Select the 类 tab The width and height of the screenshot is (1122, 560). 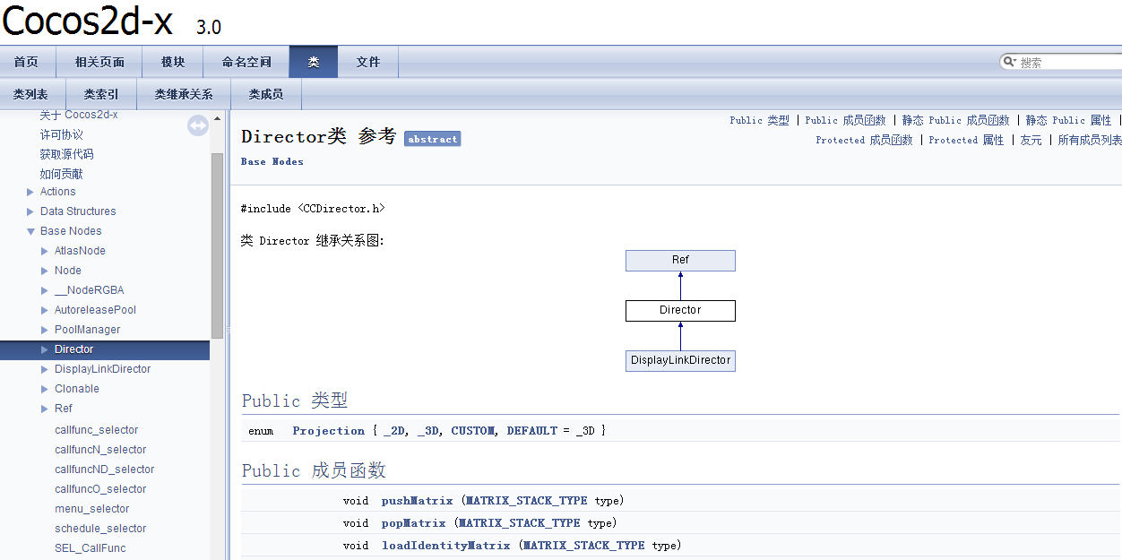314,62
